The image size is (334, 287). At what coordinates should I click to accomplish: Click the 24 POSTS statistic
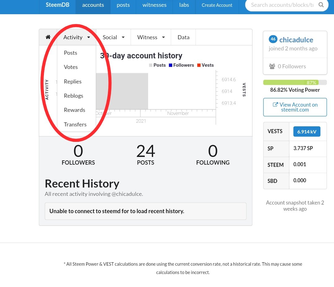coord(146,155)
